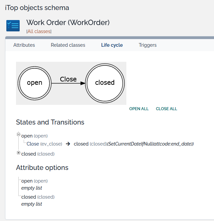Click the SetCurrentDateIfNull action text
The width and height of the screenshot is (214, 221).
pos(150,144)
